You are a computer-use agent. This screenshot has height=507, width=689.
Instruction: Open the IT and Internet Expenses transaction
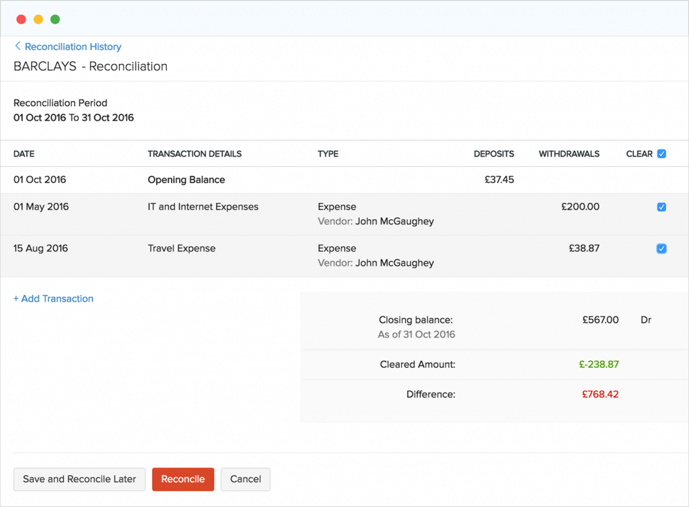(203, 207)
